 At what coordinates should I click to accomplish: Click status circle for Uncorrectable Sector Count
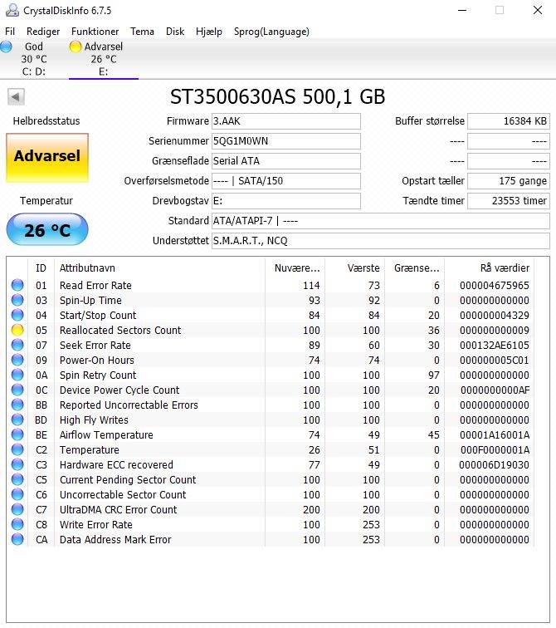click(x=17, y=494)
